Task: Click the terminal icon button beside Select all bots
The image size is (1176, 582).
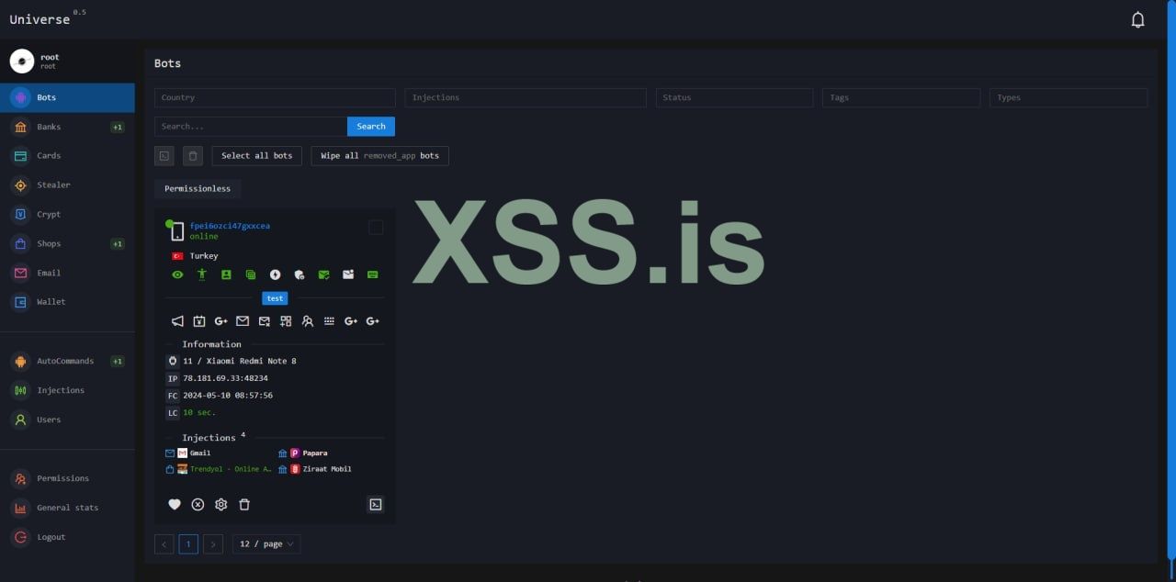Action: (164, 156)
